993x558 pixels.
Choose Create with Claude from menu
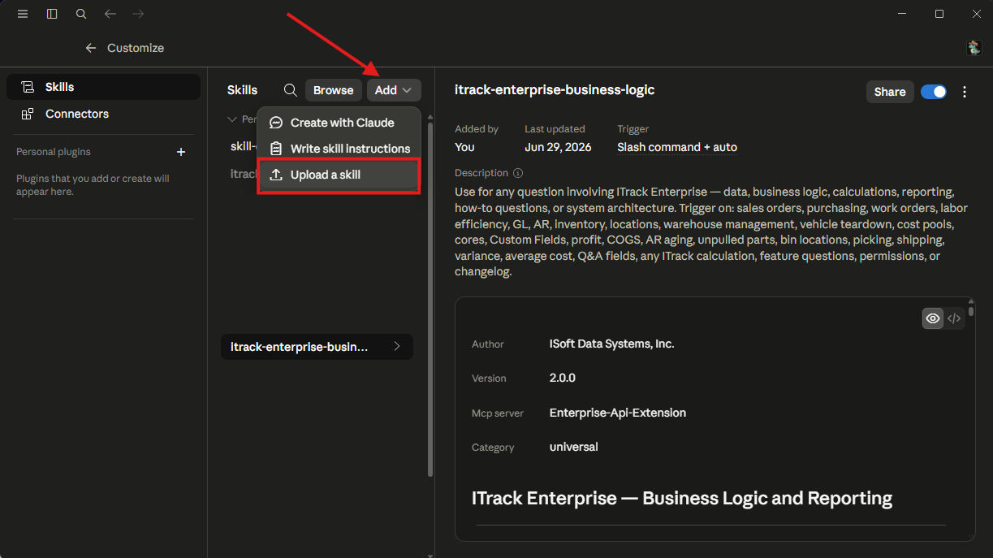[x=339, y=123]
